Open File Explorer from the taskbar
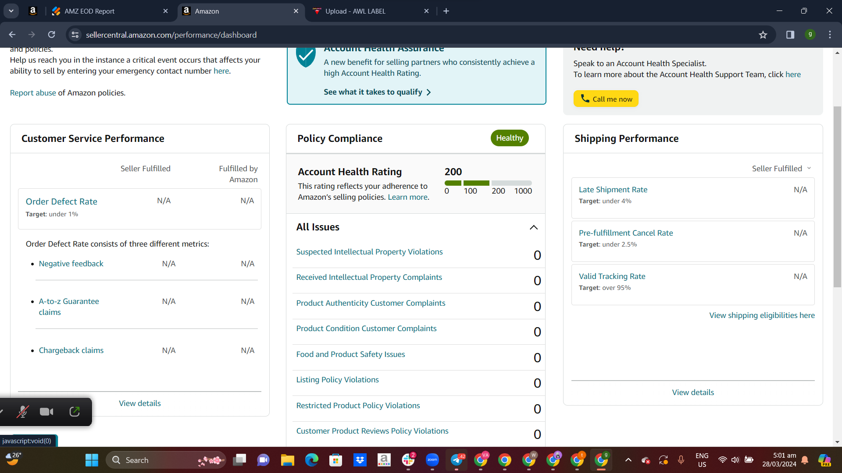The width and height of the screenshot is (842, 473). [x=288, y=460]
